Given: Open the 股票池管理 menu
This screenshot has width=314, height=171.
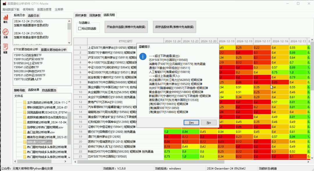Looking at the screenshot, I should 44,9.
